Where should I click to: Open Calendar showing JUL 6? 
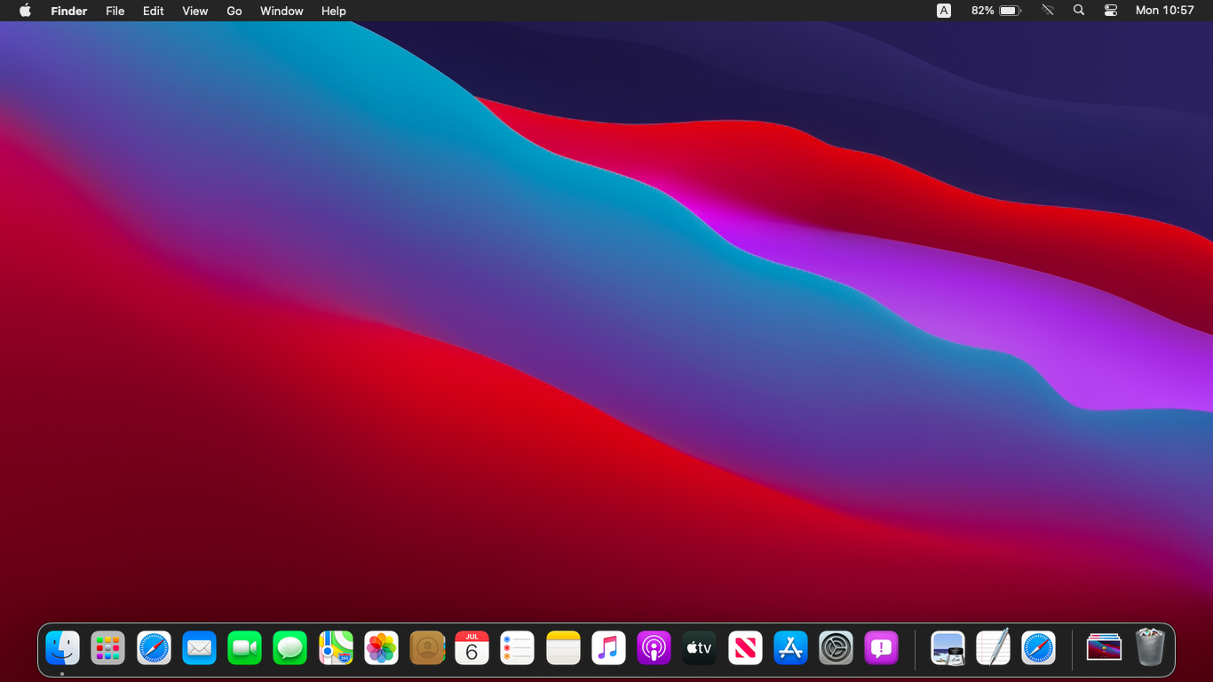click(x=472, y=648)
